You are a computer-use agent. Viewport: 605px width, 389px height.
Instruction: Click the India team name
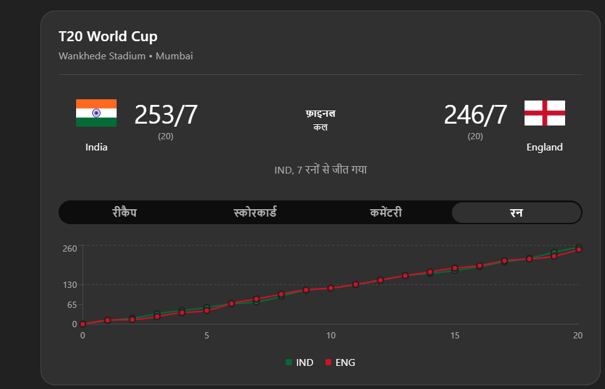coord(97,147)
